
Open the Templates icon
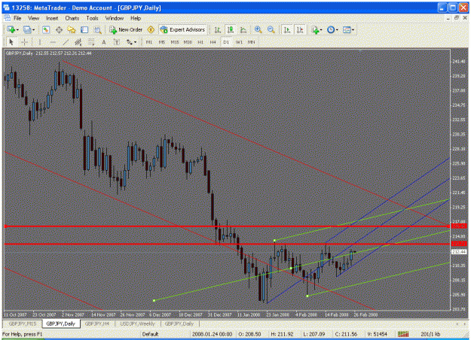347,29
